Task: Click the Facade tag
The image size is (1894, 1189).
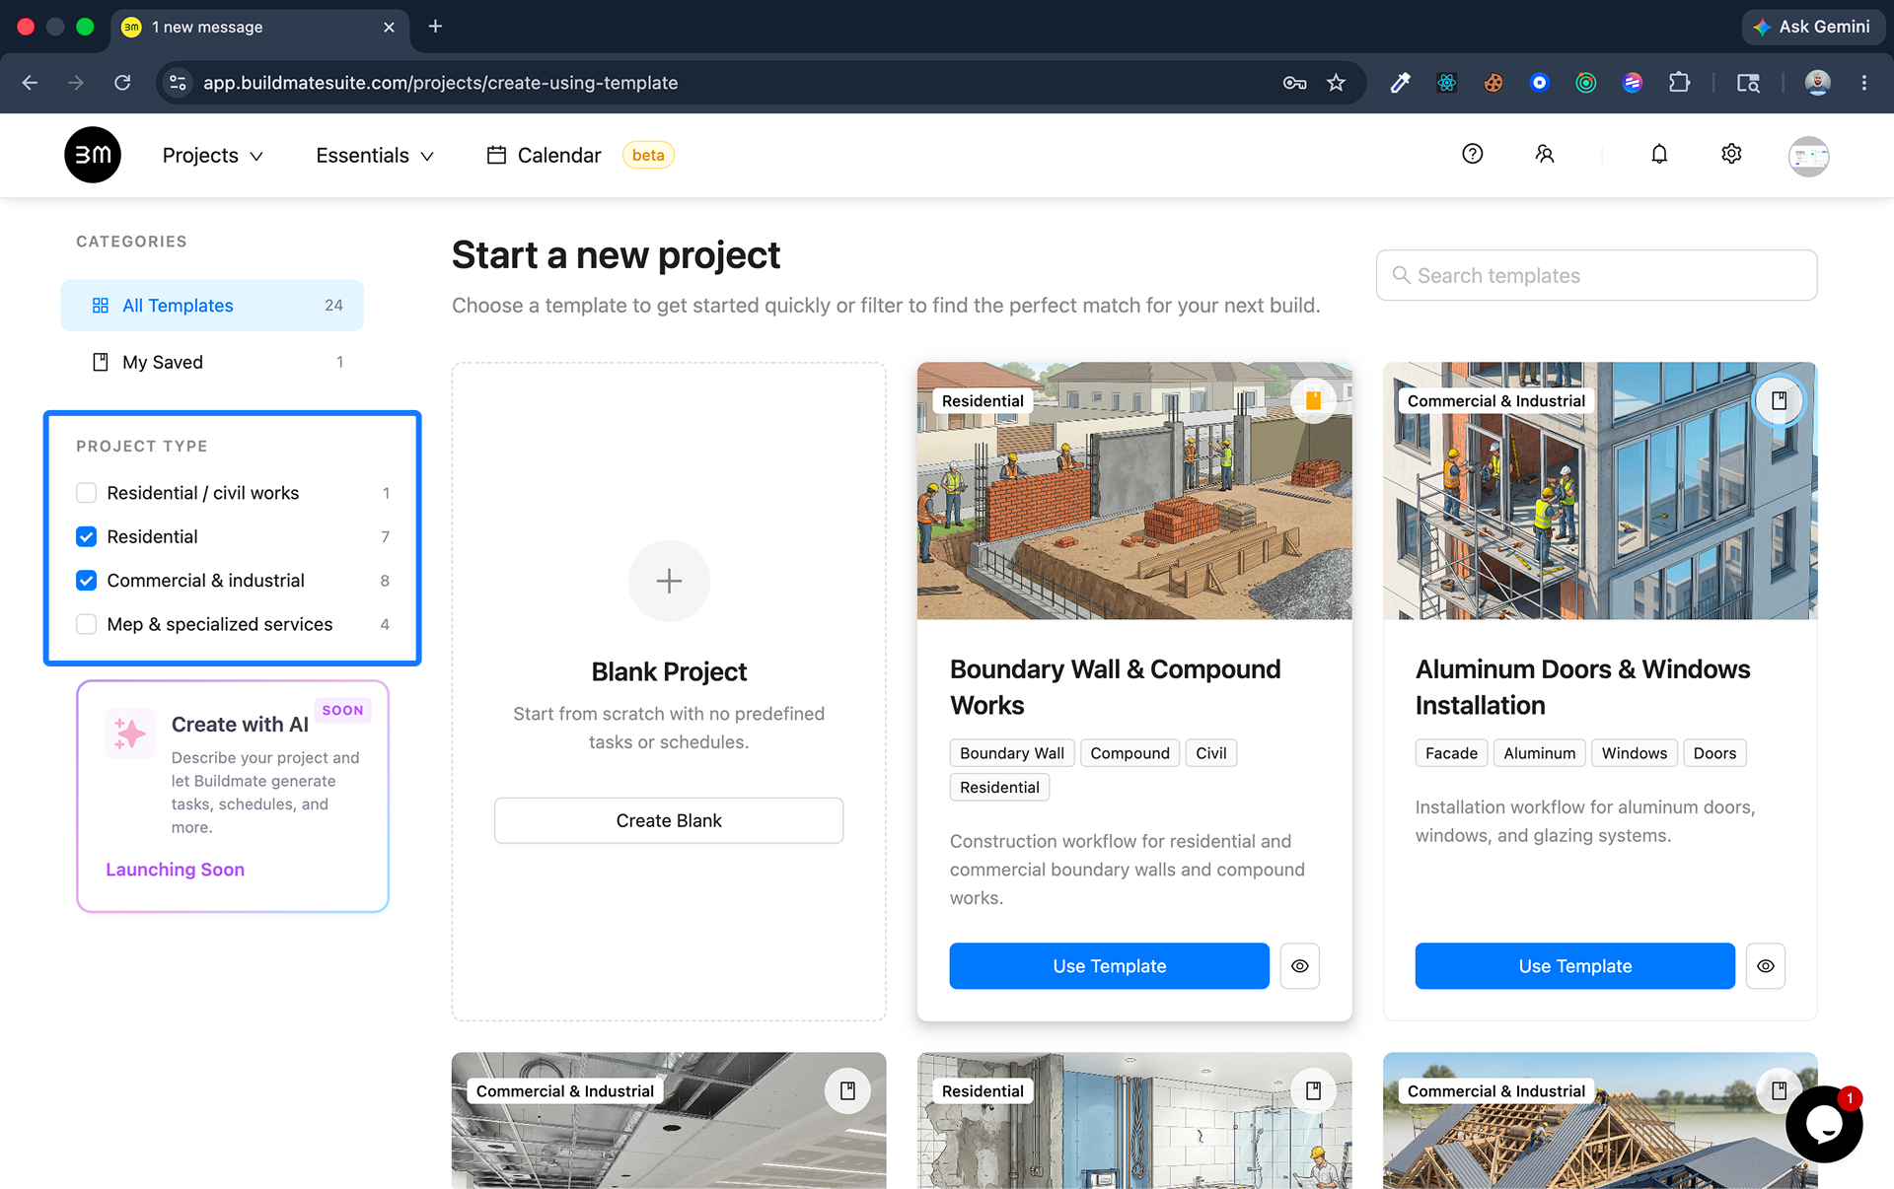Action: (1451, 753)
